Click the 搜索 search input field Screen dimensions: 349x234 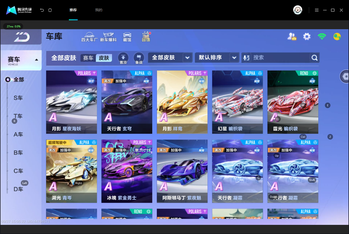coord(280,58)
